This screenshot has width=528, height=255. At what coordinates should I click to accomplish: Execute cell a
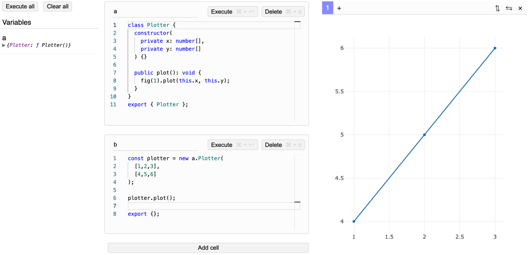[232, 12]
